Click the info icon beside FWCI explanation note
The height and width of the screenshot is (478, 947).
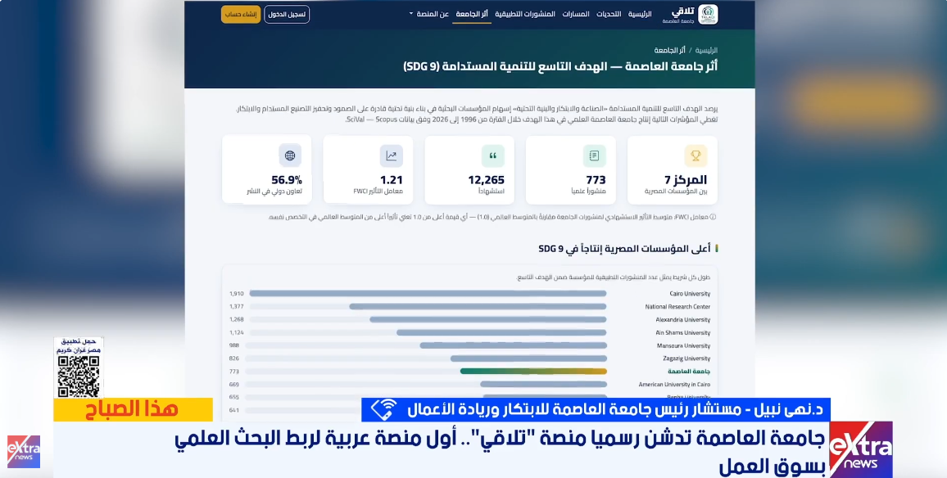point(713,217)
